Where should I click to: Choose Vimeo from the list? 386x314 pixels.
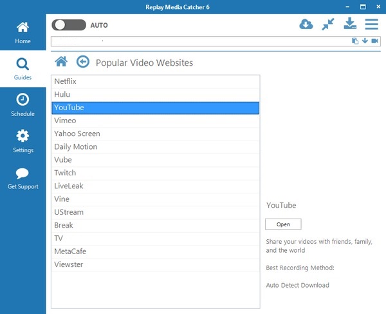155,121
